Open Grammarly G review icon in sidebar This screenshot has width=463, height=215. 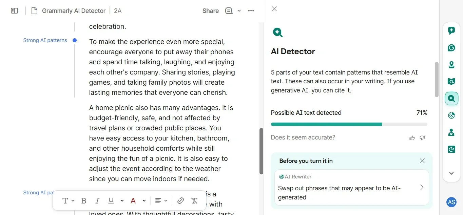[451, 48]
